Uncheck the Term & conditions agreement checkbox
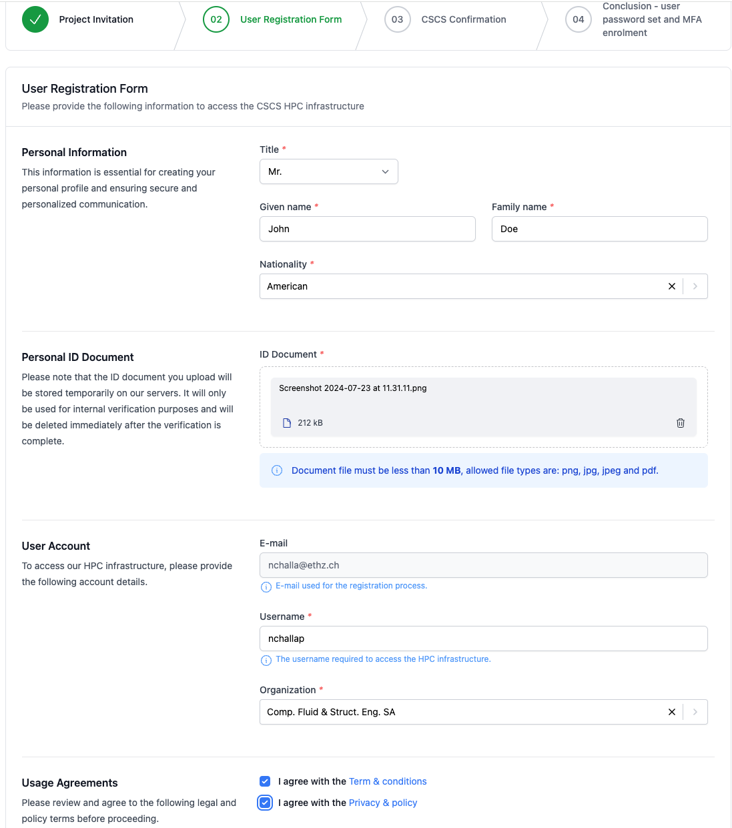The image size is (732, 828). (265, 781)
